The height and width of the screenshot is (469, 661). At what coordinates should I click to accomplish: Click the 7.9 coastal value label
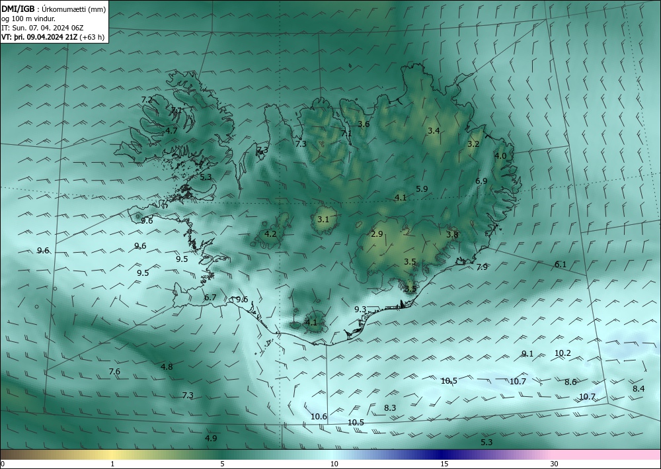(482, 267)
